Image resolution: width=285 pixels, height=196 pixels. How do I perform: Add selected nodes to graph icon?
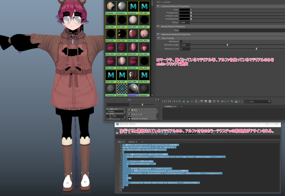point(183,101)
